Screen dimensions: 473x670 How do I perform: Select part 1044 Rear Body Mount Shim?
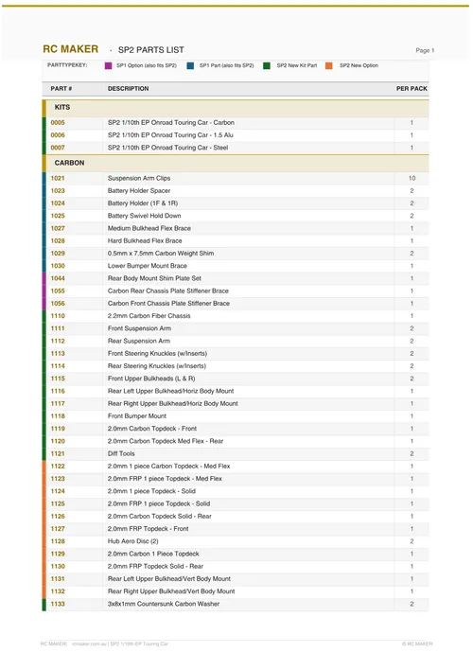[x=58, y=278]
